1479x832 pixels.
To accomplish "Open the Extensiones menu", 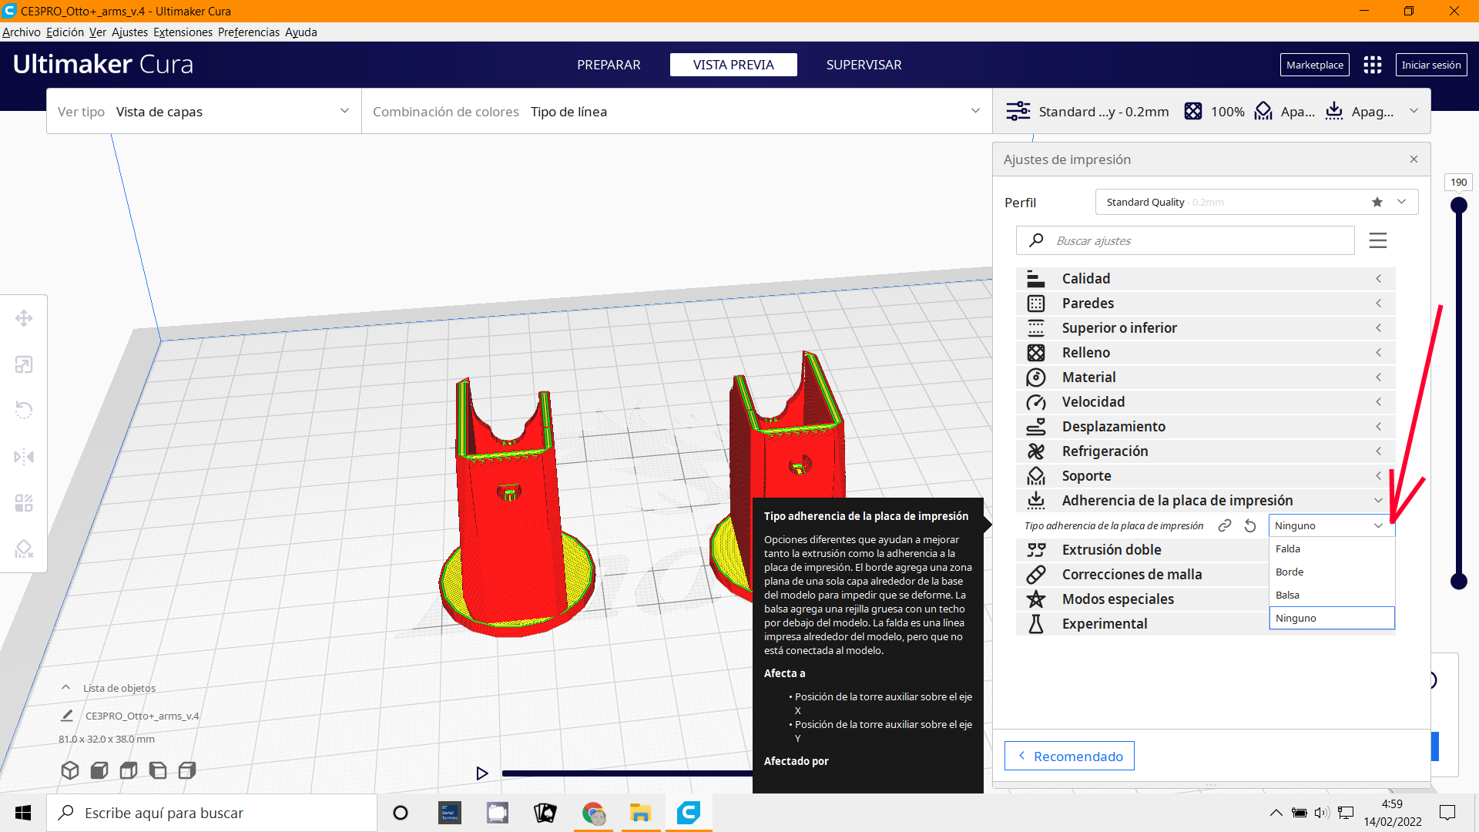I will tap(183, 32).
